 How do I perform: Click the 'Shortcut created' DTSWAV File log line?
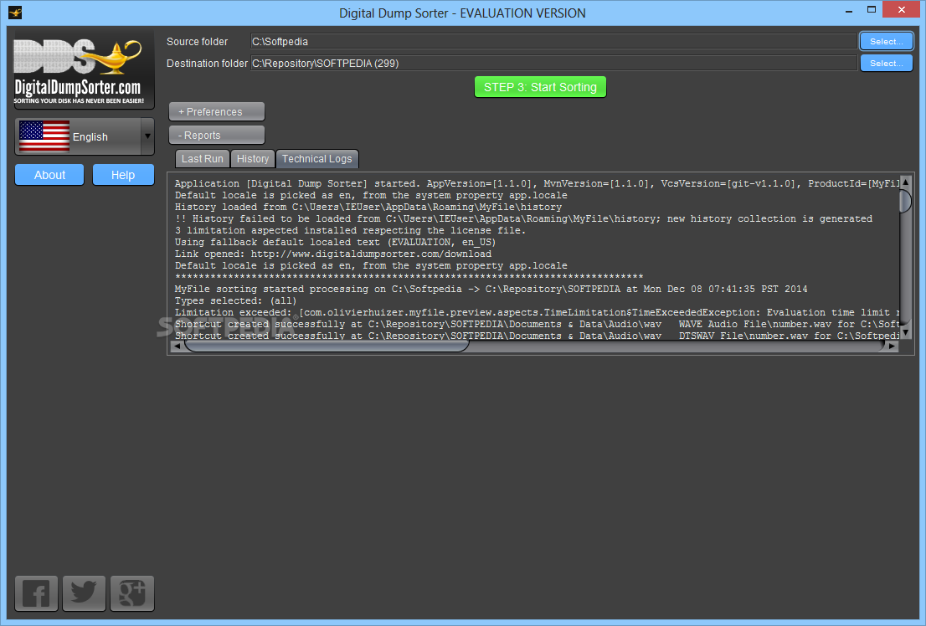537,336
